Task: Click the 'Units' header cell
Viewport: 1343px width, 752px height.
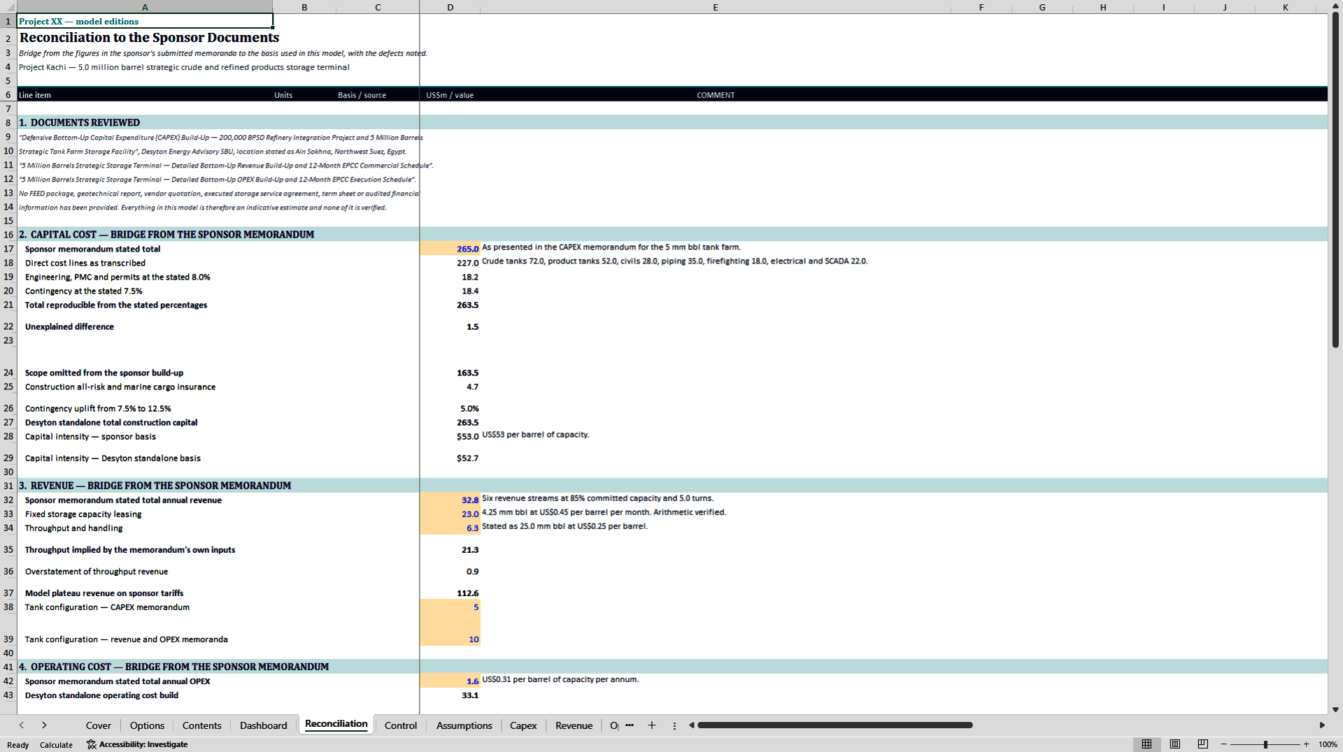Action: (283, 95)
